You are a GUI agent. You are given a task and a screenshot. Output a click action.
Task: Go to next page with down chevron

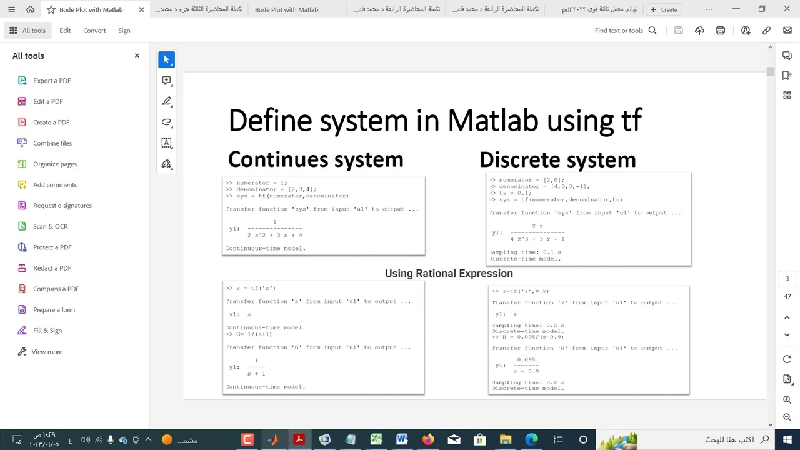787,335
